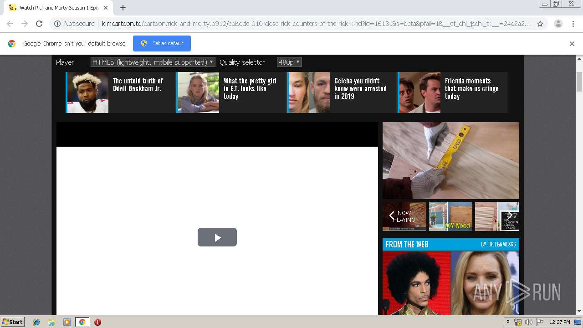Reload the current page

tap(39, 24)
